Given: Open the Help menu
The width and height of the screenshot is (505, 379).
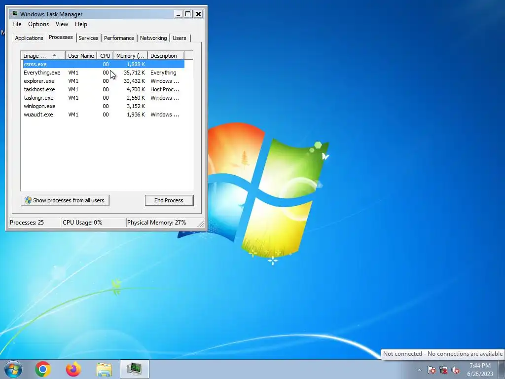Looking at the screenshot, I should pyautogui.click(x=81, y=24).
